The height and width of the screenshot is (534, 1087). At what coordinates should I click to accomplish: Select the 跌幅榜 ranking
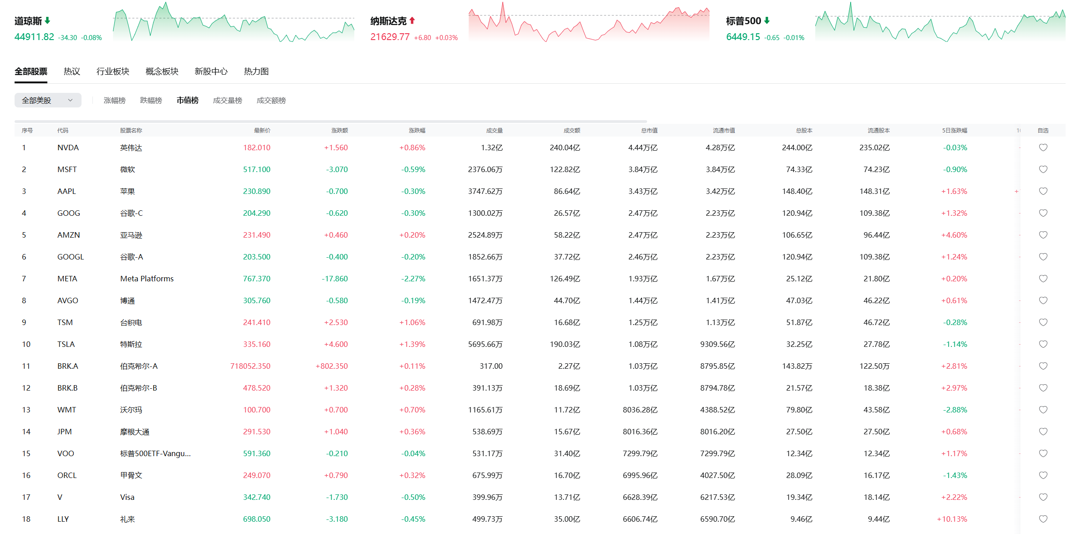coord(151,100)
